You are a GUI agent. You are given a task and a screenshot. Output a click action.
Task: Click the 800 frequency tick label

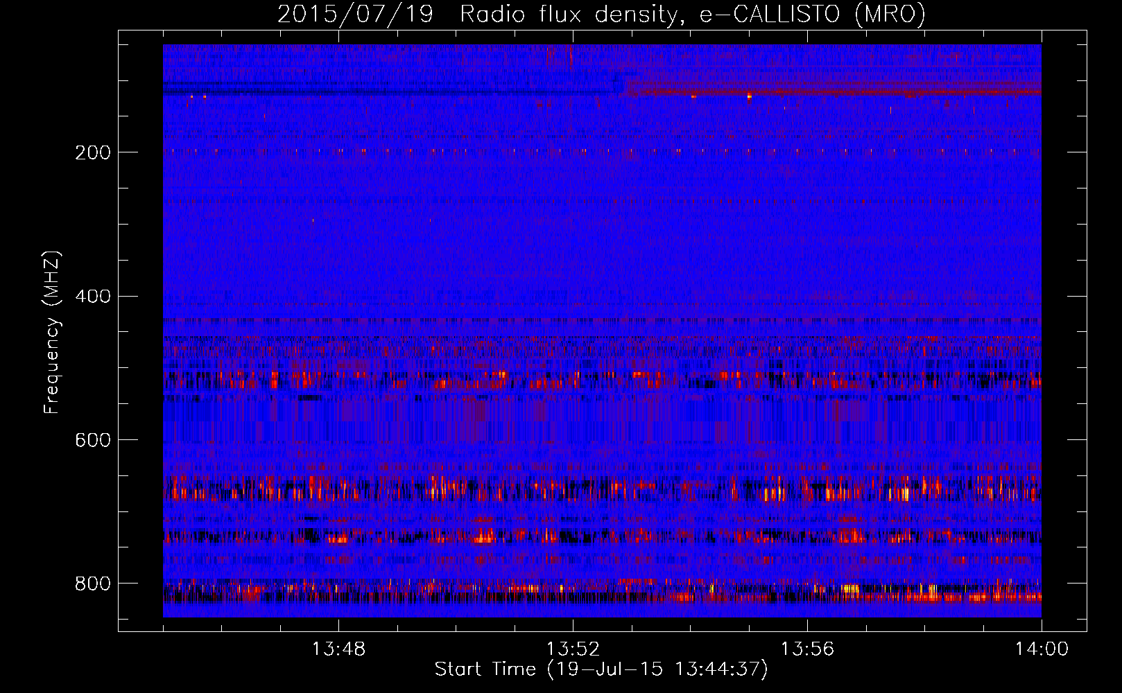[93, 584]
